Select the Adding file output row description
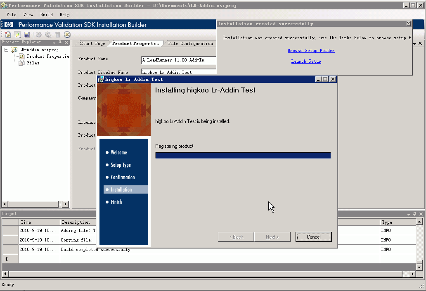426x291 pixels. click(x=78, y=230)
